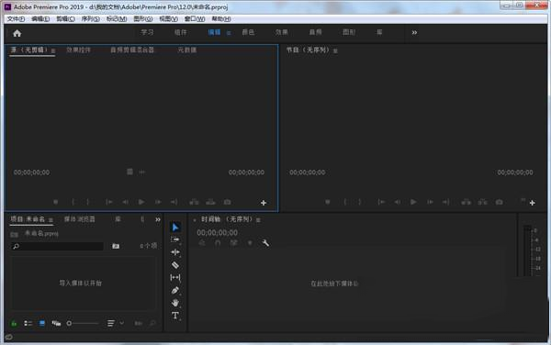Open Program panel menu next to 节目:(无序列)
Image resolution: width=551 pixels, height=345 pixels.
[335, 50]
